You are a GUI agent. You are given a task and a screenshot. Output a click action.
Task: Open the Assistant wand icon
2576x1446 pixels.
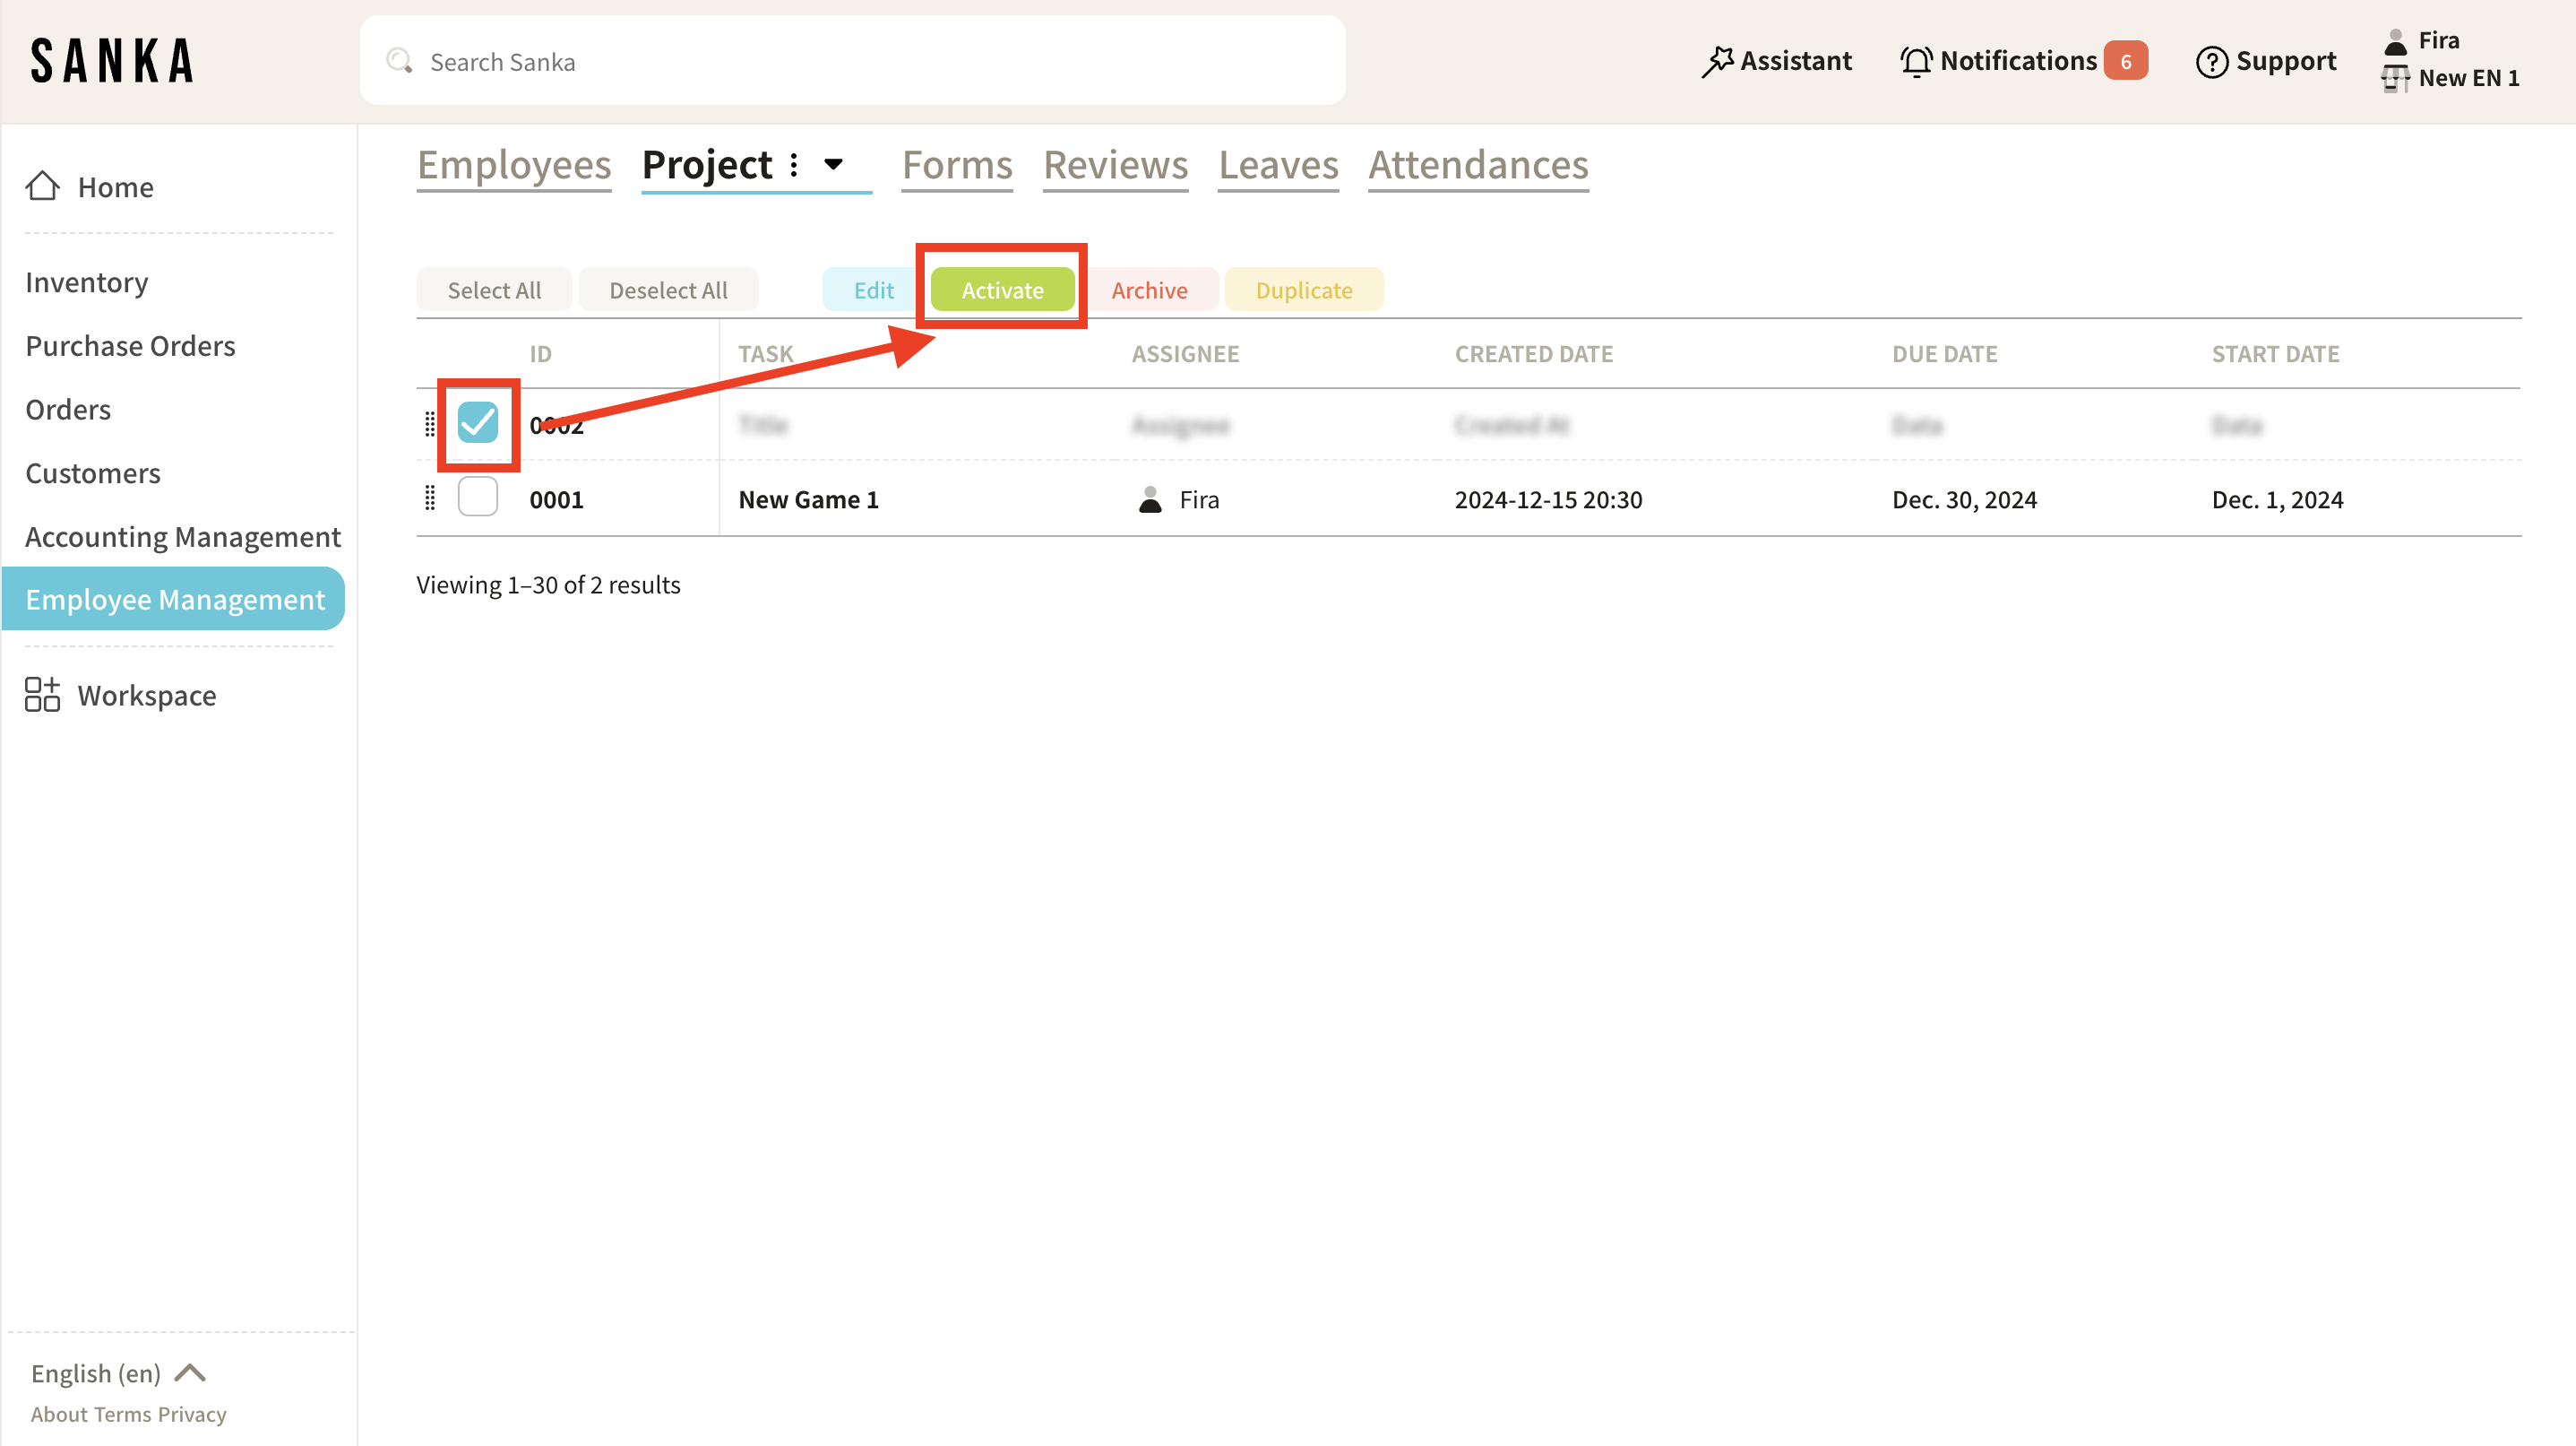(x=1716, y=61)
